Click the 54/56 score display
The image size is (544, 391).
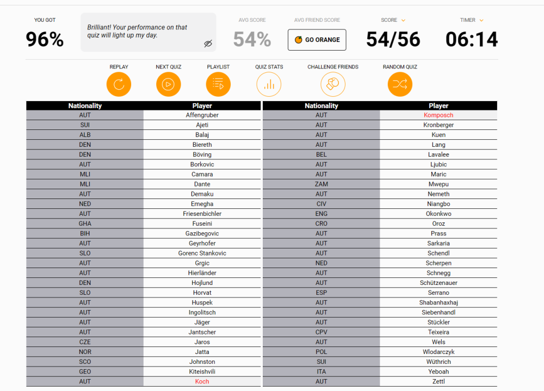[393, 40]
